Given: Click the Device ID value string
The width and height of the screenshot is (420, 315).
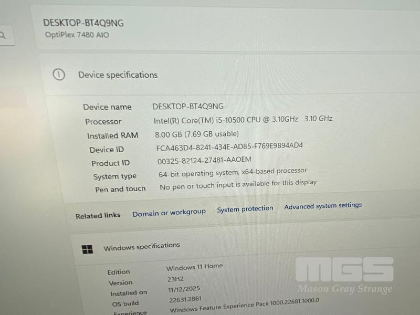Looking at the screenshot, I should coord(229,147).
